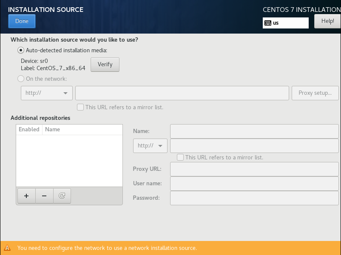Remove repository with minus icon
Screen dimensions: 341x255
(x=44, y=196)
